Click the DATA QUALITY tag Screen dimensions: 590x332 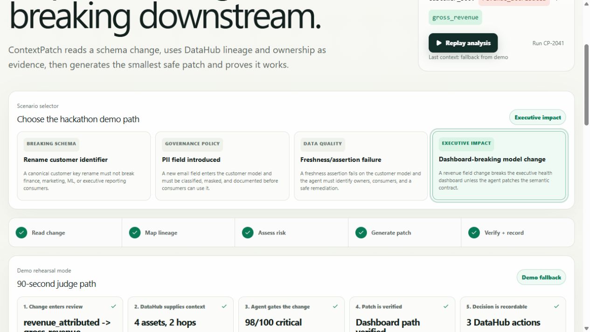click(323, 144)
